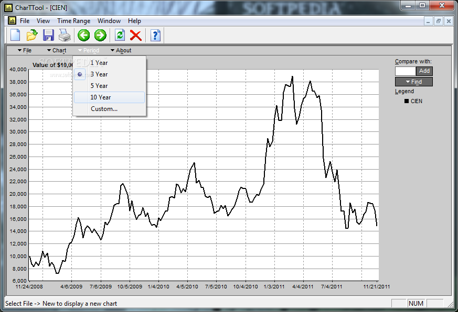The width and height of the screenshot is (458, 312).
Task: Click the CharTTool app icon in menu bar
Action: pos(12,21)
